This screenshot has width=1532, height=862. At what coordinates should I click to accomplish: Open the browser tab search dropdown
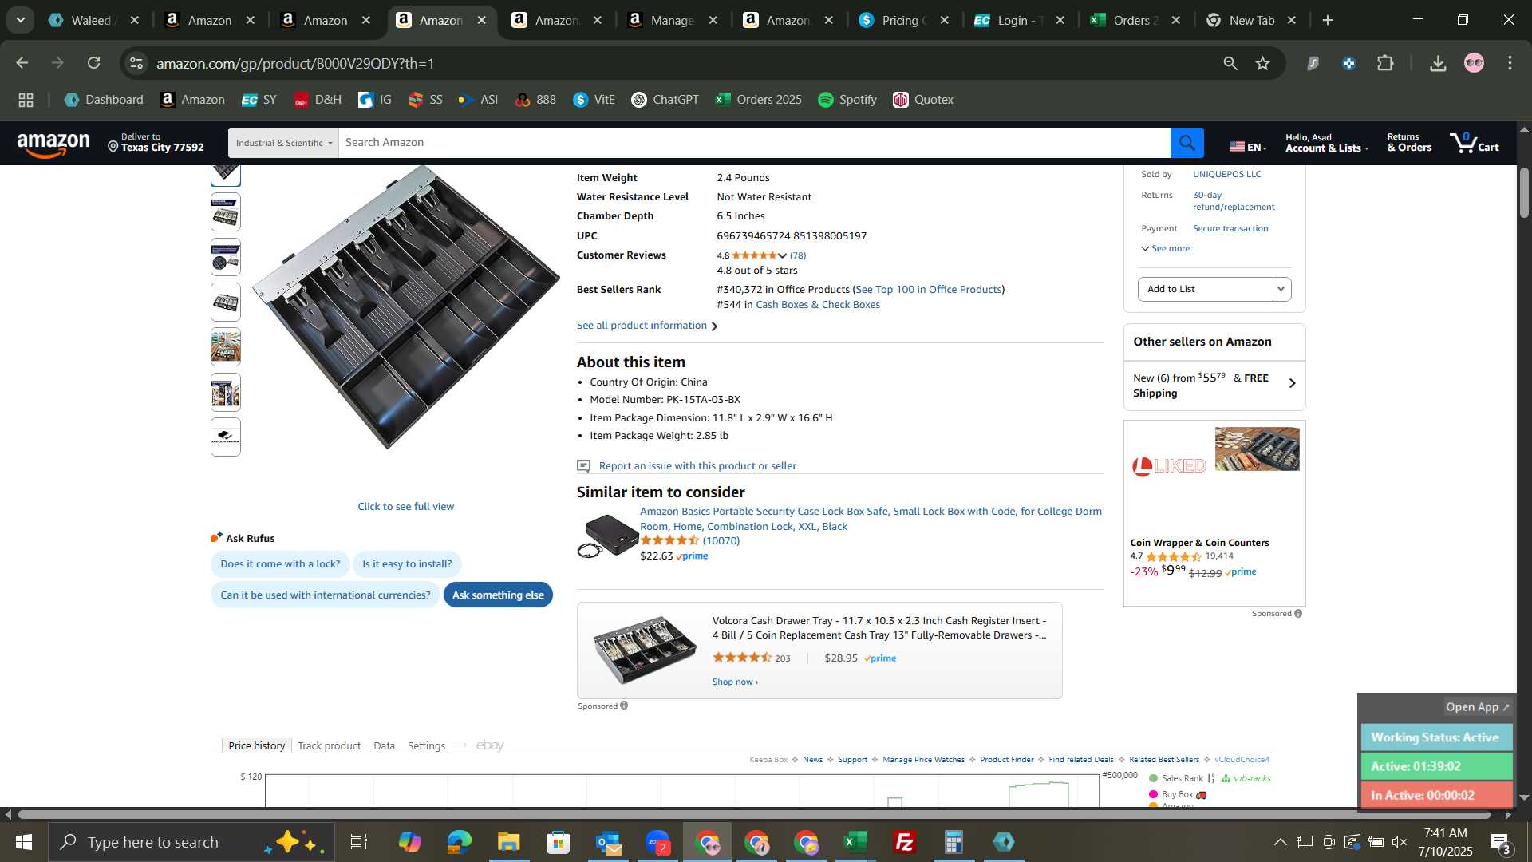pos(20,20)
